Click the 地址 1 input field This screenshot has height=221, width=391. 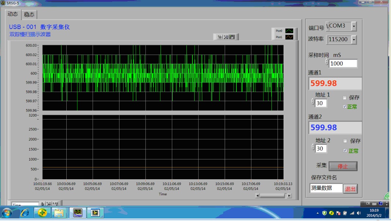tap(321, 103)
